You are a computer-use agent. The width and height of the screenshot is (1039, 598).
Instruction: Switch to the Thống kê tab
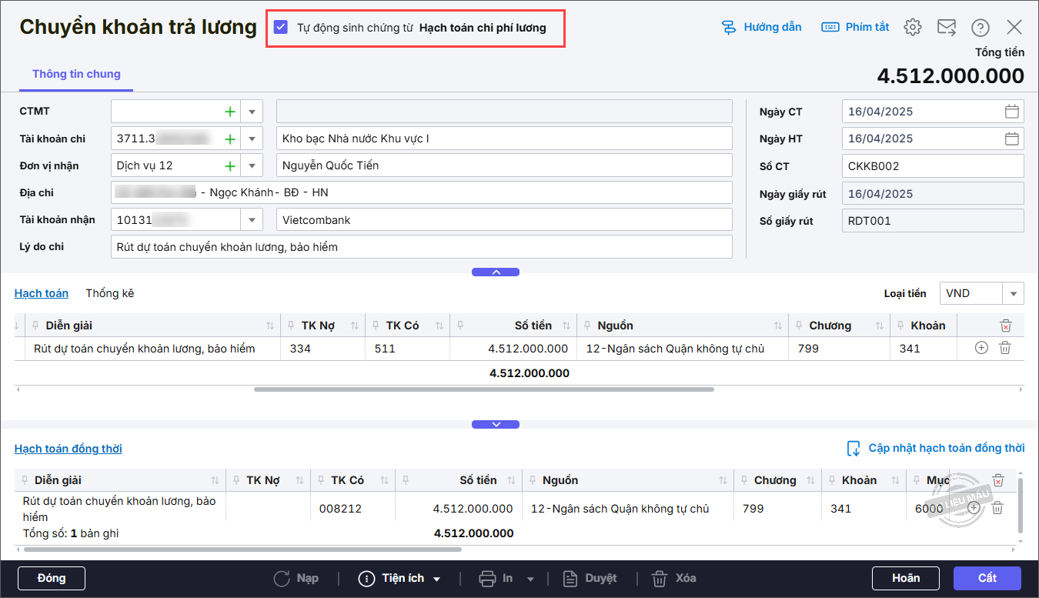(109, 293)
